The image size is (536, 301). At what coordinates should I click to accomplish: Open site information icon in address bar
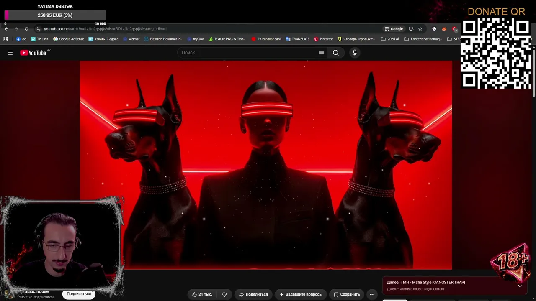[x=38, y=29]
